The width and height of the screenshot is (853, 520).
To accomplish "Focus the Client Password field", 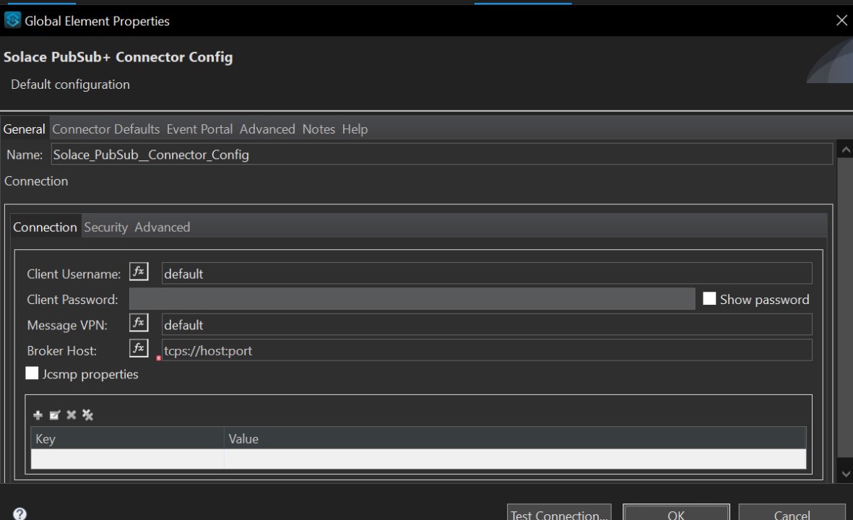I will point(412,299).
